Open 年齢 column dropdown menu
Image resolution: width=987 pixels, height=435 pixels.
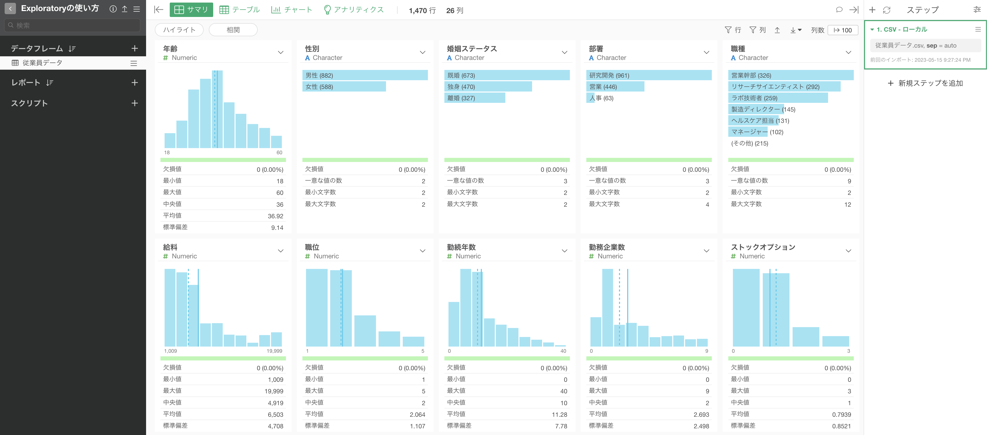pos(281,53)
